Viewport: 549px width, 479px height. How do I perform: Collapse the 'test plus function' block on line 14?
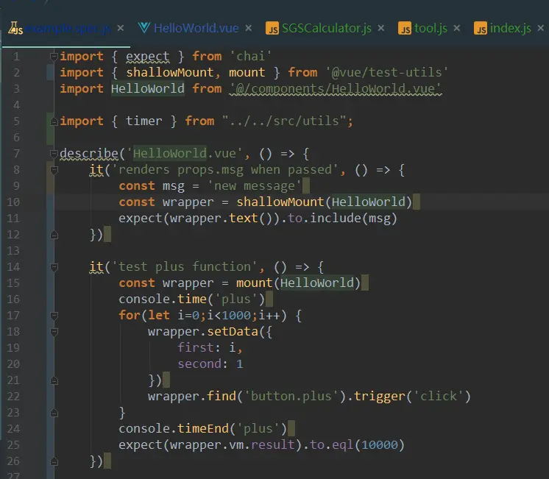(54, 267)
